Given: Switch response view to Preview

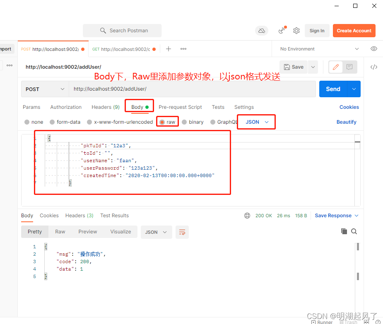Looking at the screenshot, I should click(x=88, y=232).
